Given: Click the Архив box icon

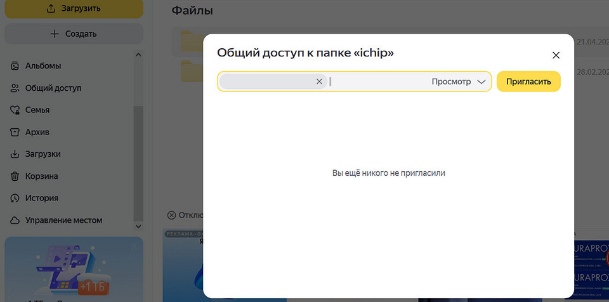Looking at the screenshot, I should [15, 132].
